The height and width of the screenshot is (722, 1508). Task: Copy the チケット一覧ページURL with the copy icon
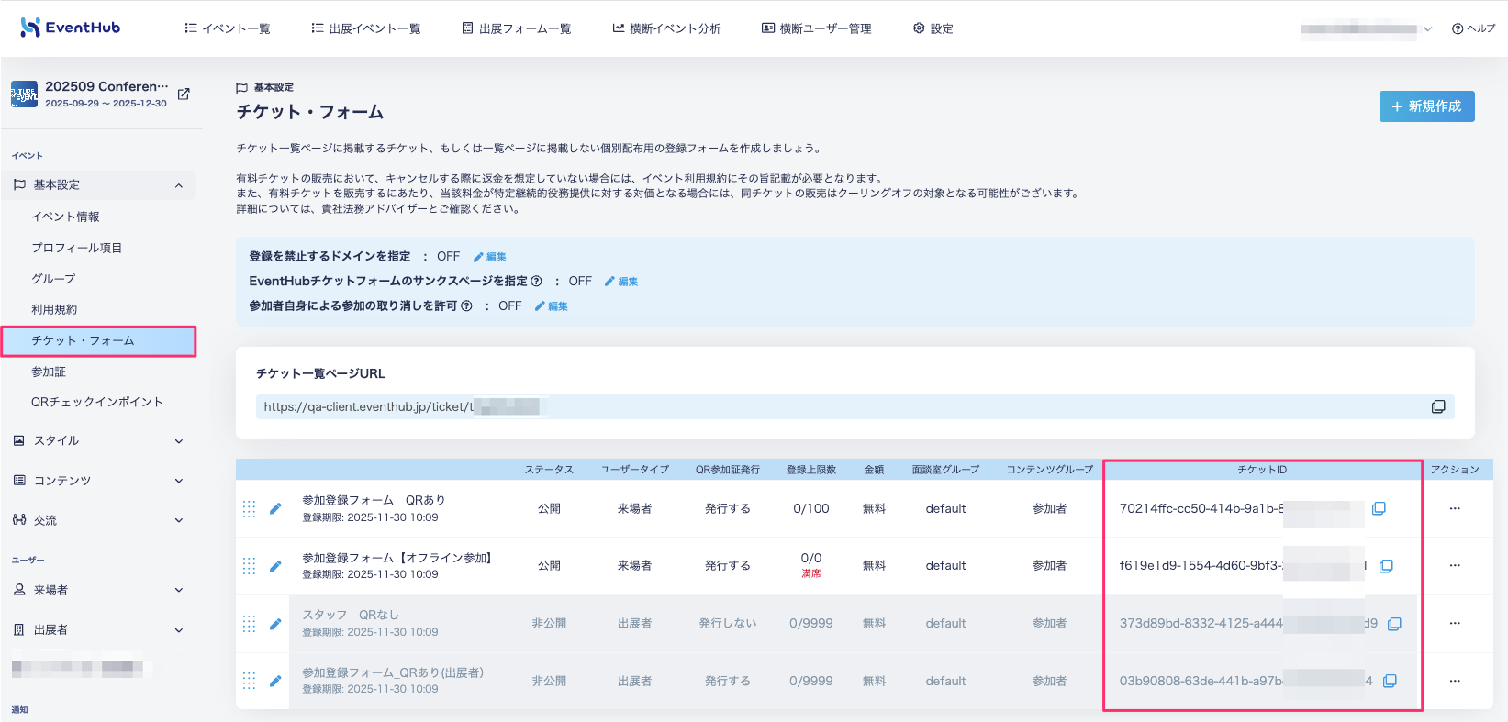click(x=1438, y=406)
